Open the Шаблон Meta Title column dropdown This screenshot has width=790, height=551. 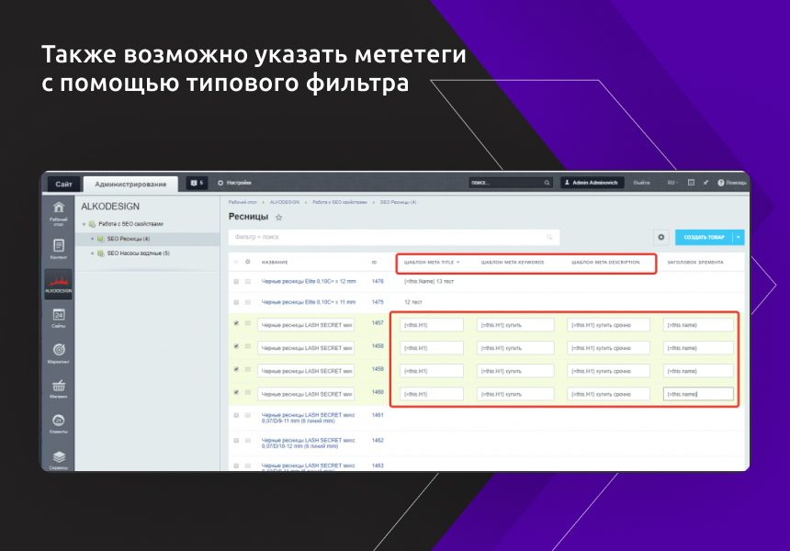(x=459, y=262)
